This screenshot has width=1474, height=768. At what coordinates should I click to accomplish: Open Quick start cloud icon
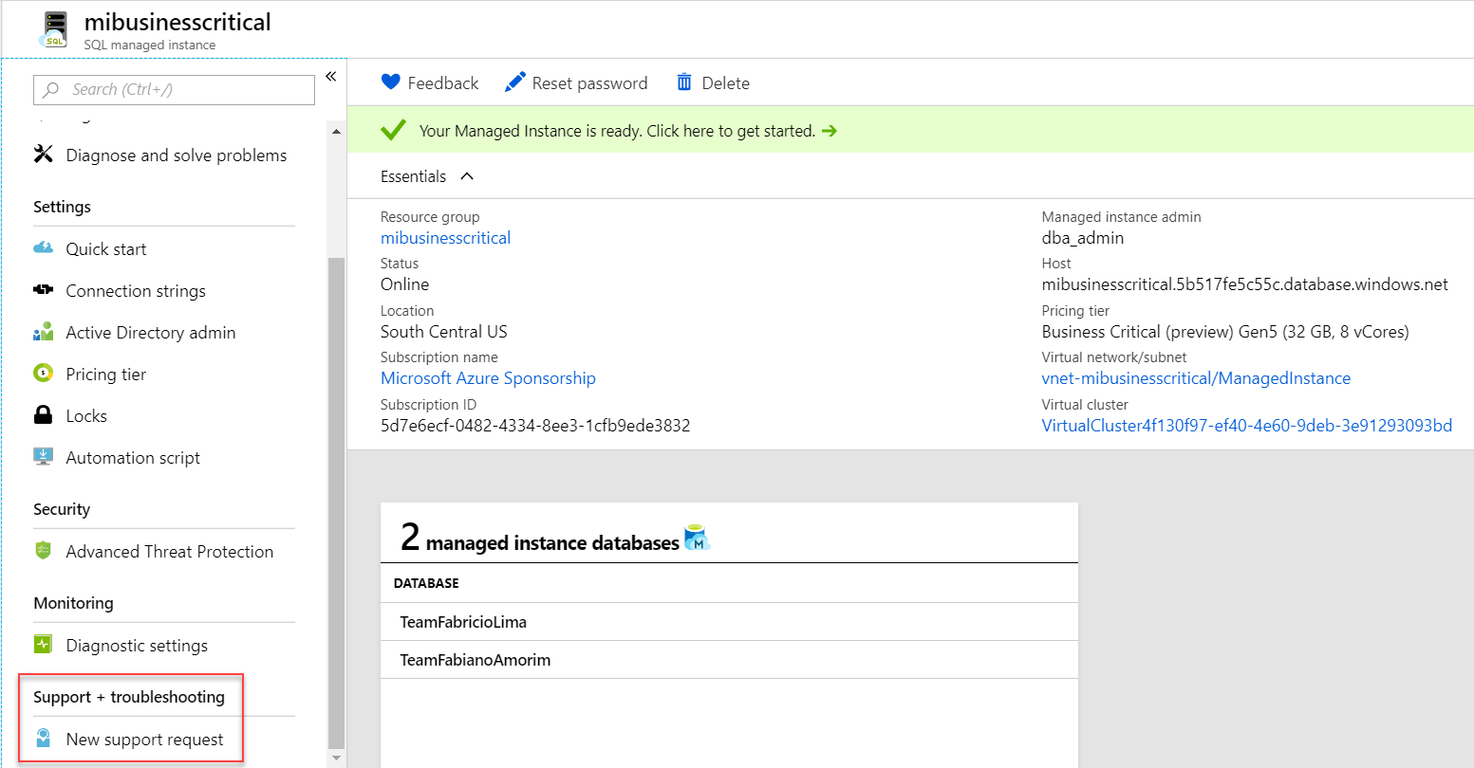(x=44, y=248)
